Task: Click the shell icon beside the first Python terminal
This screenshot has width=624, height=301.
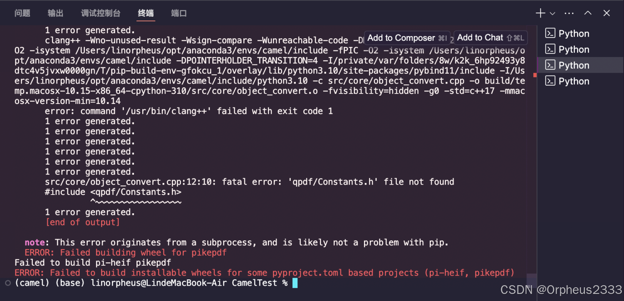Action: click(x=550, y=33)
